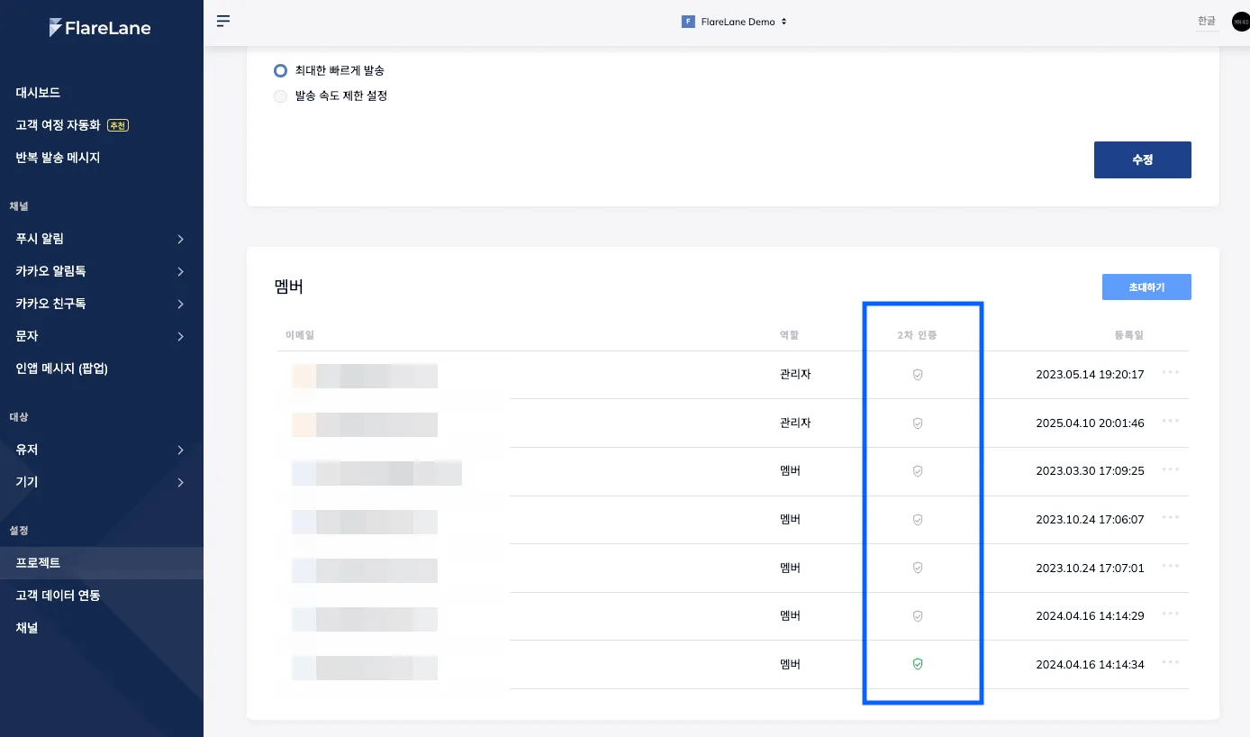Expand 푸시 알림 submenu chevron
The image size is (1250, 737).
pos(181,239)
